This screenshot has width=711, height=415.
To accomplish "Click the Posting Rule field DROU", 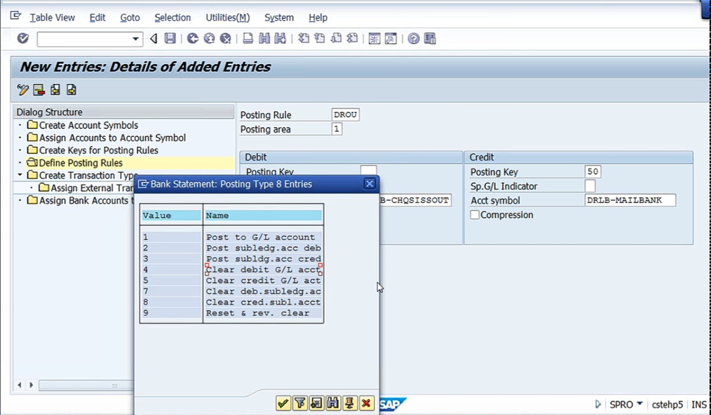I will 345,114.
